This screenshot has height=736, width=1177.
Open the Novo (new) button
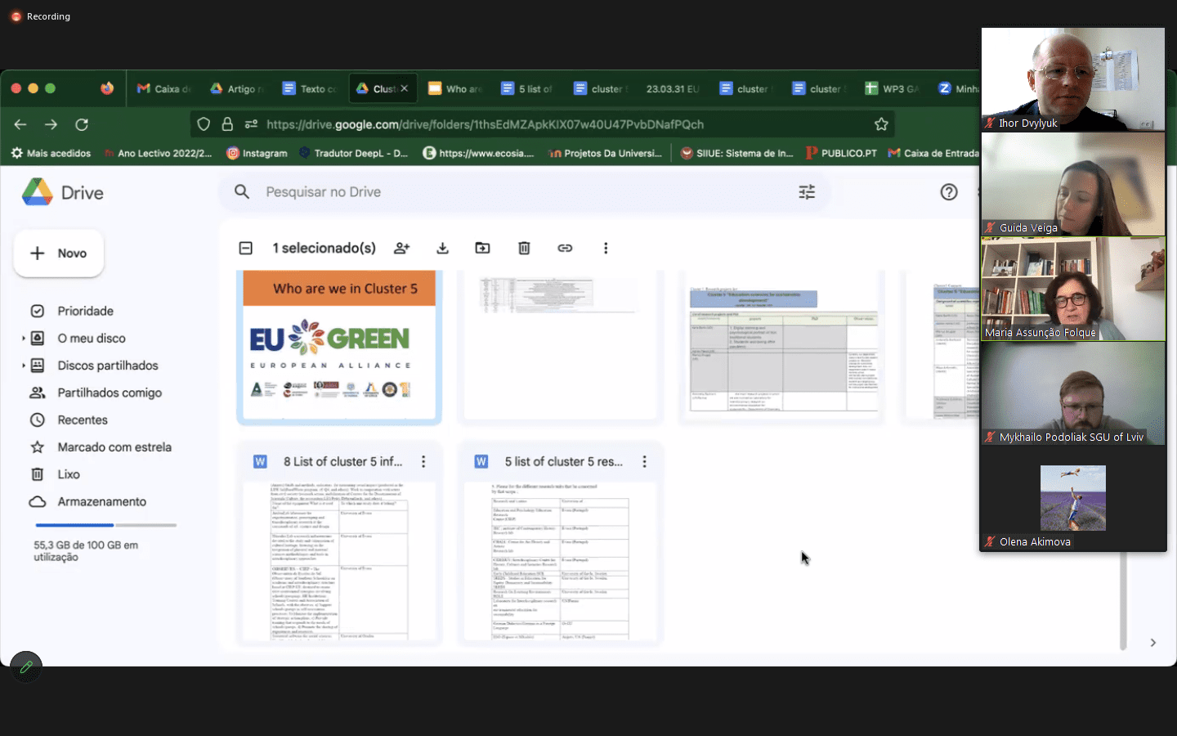click(59, 254)
